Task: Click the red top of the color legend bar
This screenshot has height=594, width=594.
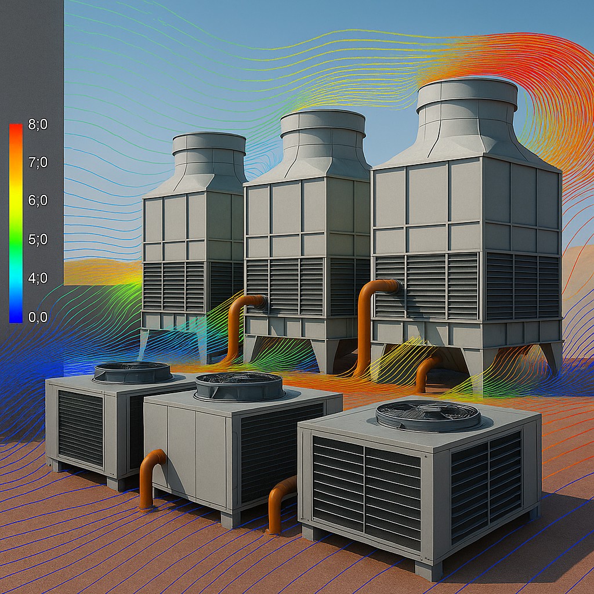Action: (16, 131)
